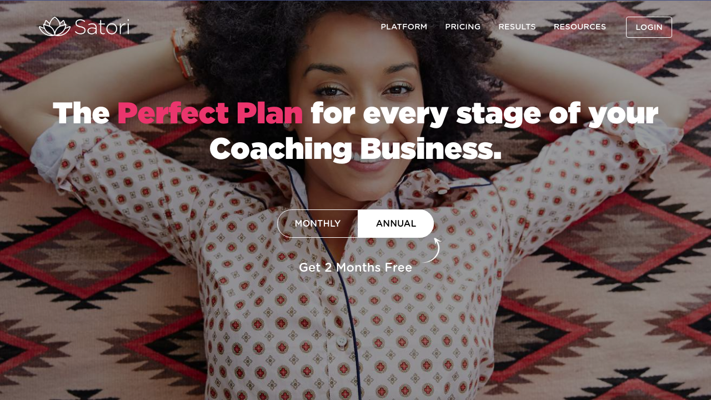Click the white shirt button on the placket
Image resolution: width=711 pixels, height=400 pixels.
point(342,341)
